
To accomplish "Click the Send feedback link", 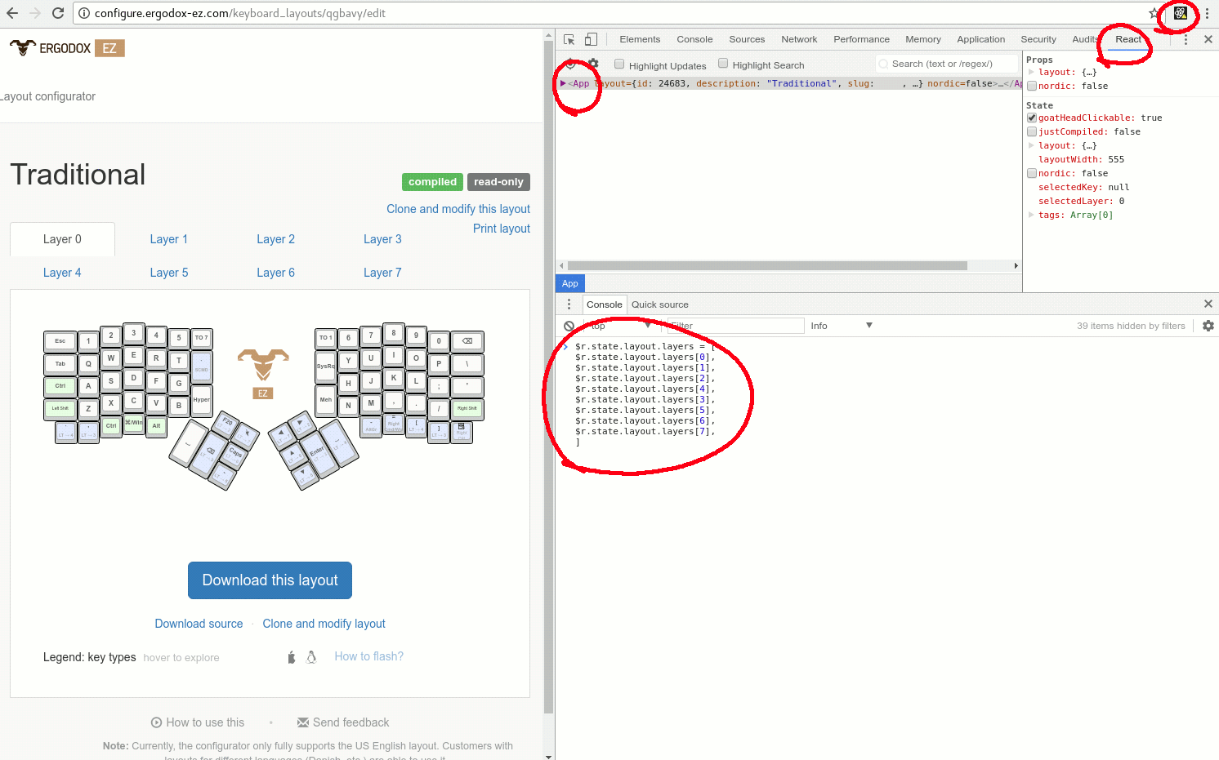I will (344, 722).
